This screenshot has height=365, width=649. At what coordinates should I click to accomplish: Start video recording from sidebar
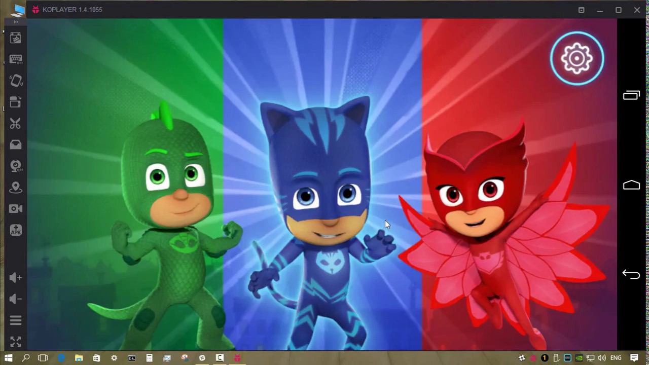point(16,208)
